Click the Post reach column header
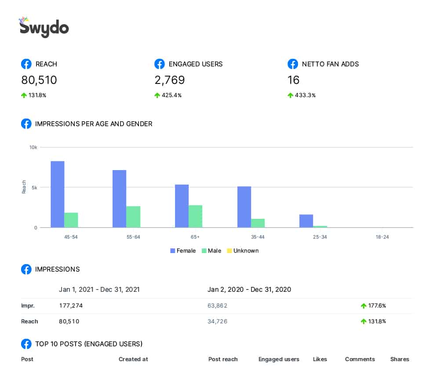Viewport: 433px width, 366px height. click(x=223, y=359)
